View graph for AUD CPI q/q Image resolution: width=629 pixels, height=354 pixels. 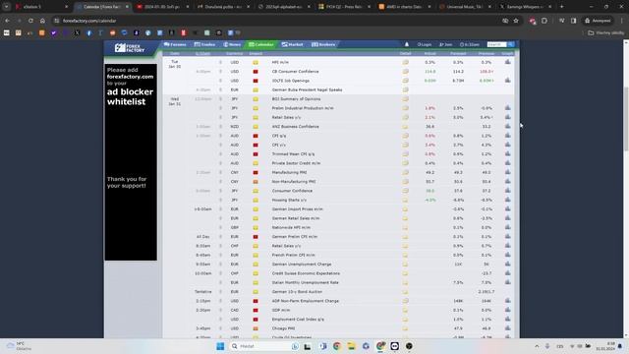(x=508, y=136)
